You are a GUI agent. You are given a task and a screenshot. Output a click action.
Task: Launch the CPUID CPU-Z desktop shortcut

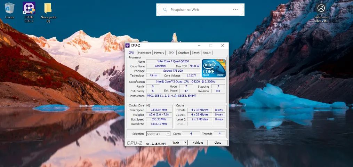pyautogui.click(x=29, y=13)
